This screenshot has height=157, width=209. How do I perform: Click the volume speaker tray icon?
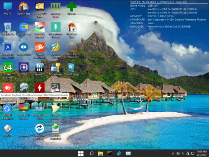tap(178, 154)
